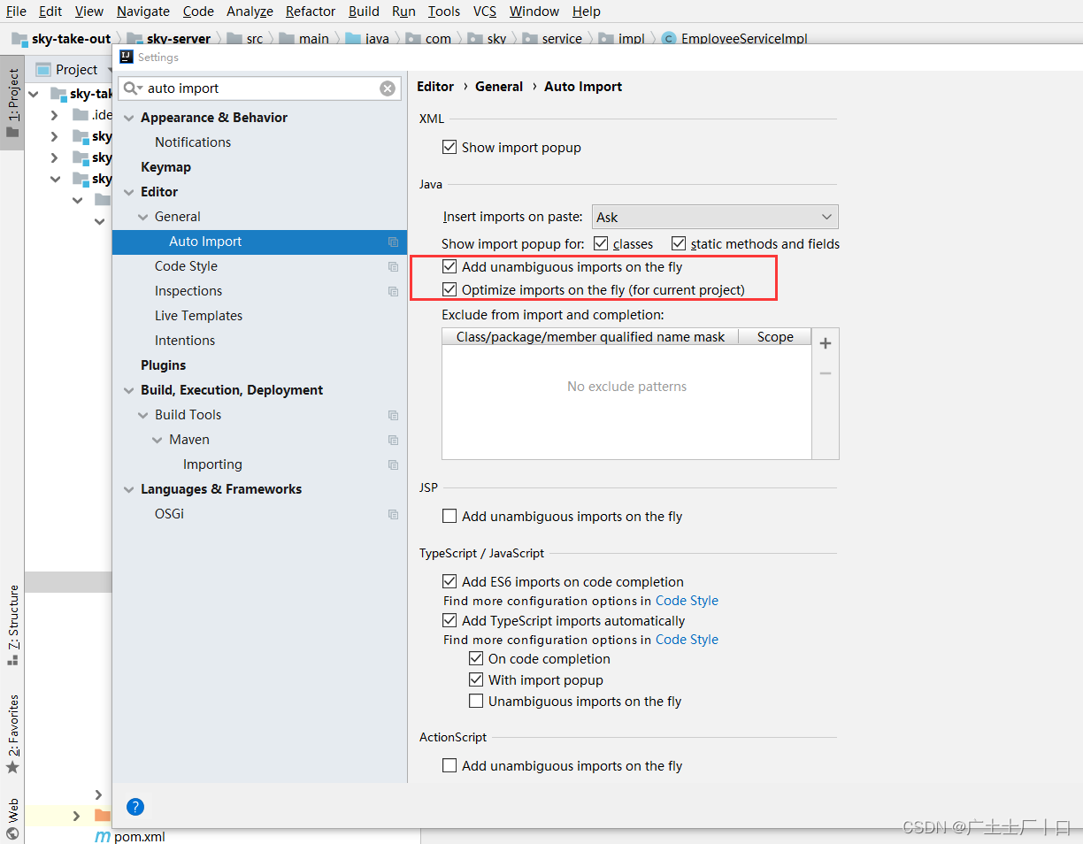Click the project-level icon beside Auto Import
Screen dimensions: 1083x844
(x=393, y=242)
